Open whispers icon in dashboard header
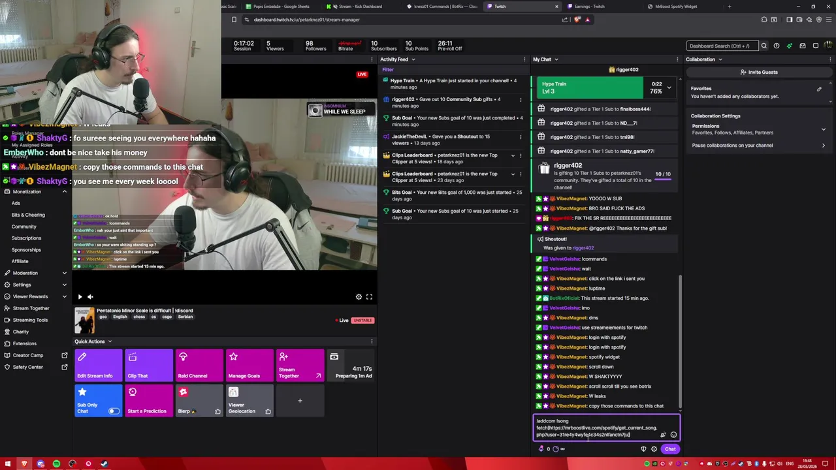The width and height of the screenshot is (836, 470). 816,46
